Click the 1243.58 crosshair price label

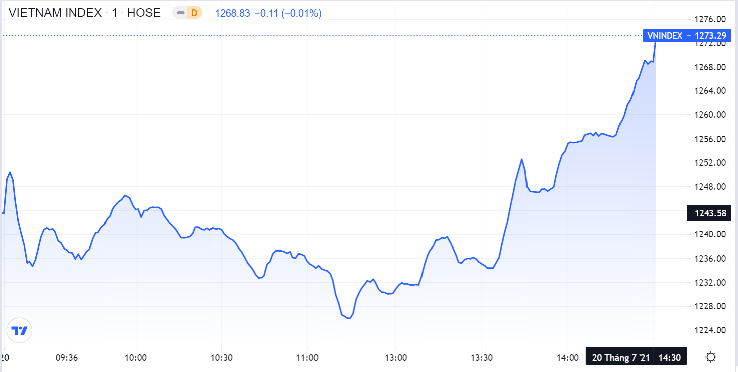click(x=710, y=213)
